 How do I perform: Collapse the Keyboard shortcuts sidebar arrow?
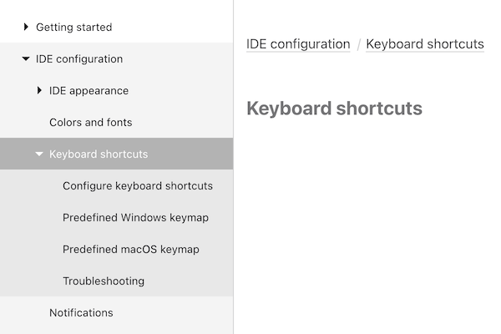pyautogui.click(x=39, y=154)
